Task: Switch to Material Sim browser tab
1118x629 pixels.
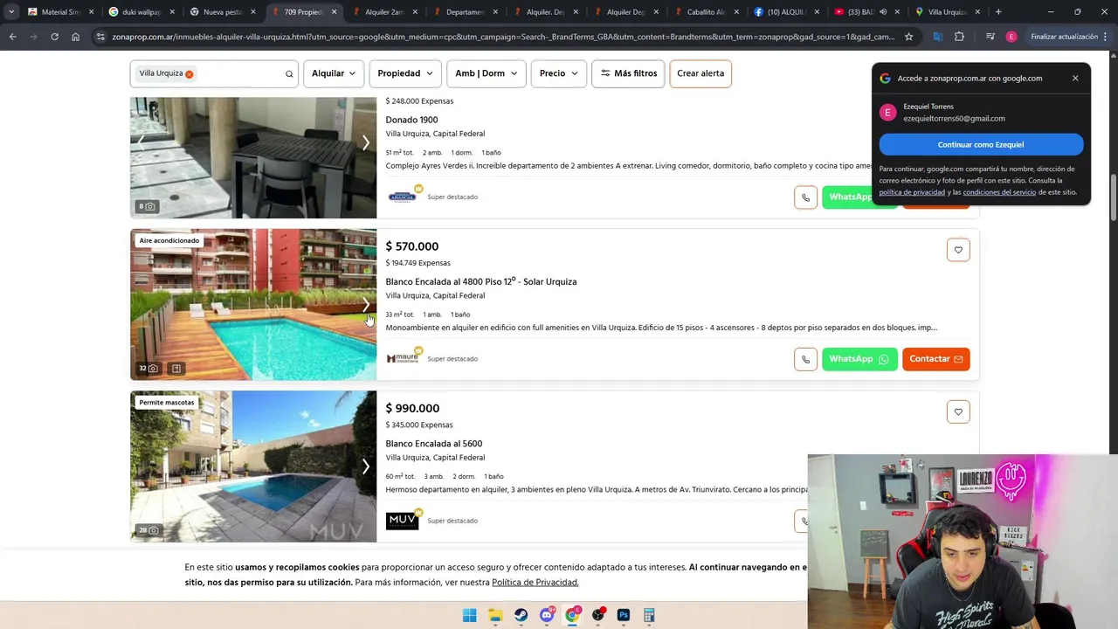Action: coord(60,12)
